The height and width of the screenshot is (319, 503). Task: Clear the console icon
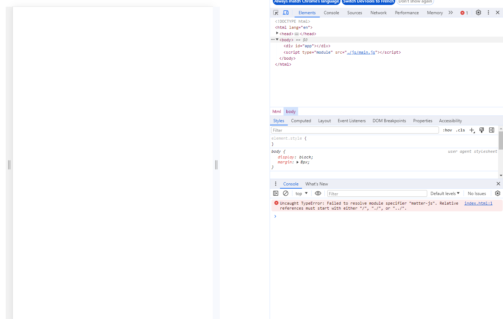point(286,193)
